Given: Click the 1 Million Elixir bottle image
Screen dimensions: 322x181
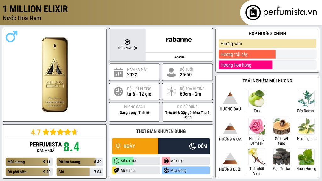Looking at the screenshot, I should pos(55,74).
